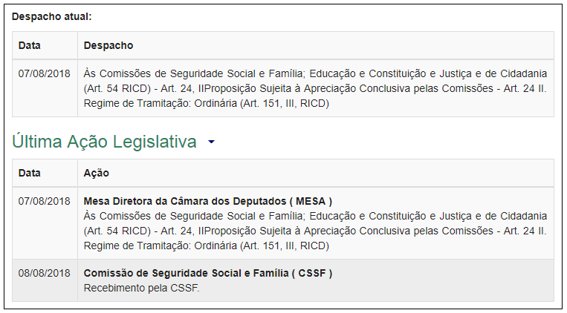Screen dimensions: 567x313
Task: Expand the Última Ação Legislativa dropdown arrow
Action: click(x=211, y=142)
